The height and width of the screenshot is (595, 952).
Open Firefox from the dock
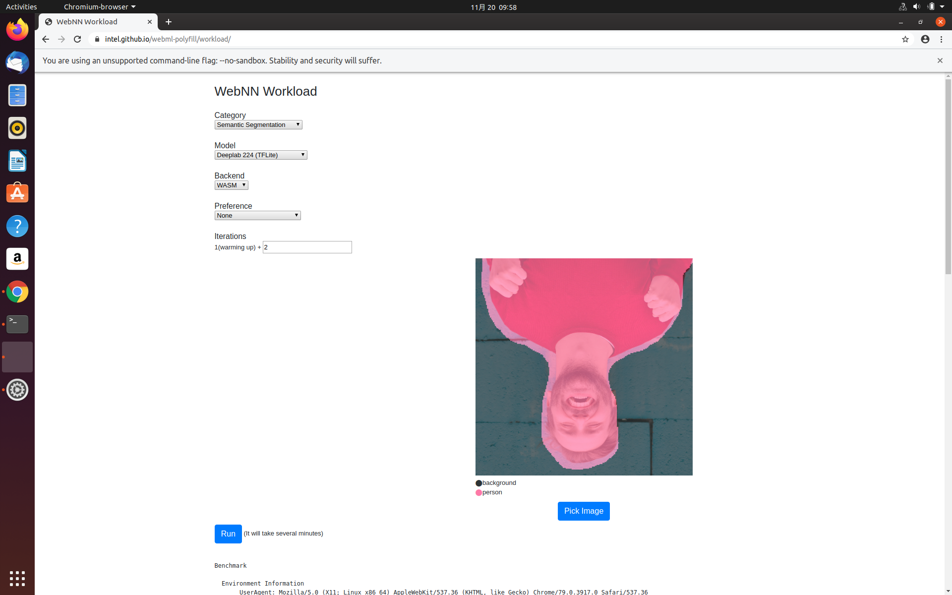(17, 29)
